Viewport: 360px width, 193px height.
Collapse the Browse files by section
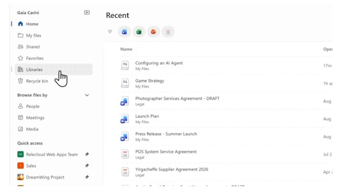(87, 95)
